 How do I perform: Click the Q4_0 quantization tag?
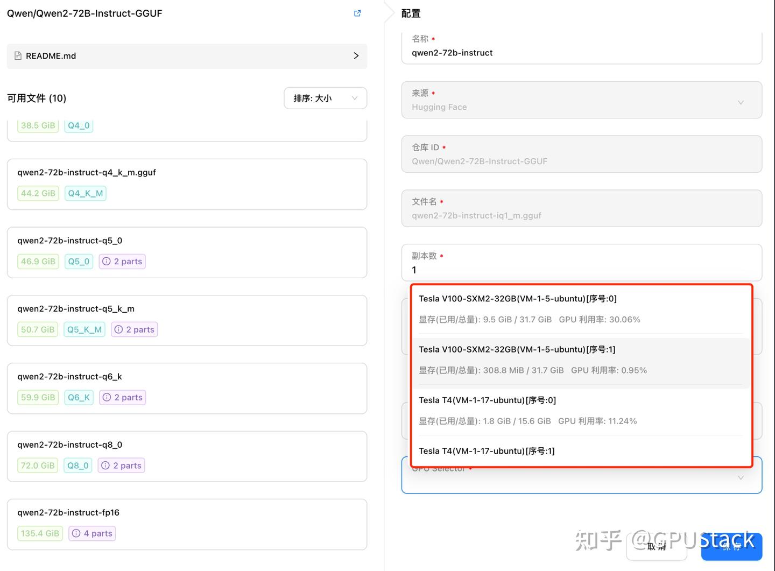(79, 125)
